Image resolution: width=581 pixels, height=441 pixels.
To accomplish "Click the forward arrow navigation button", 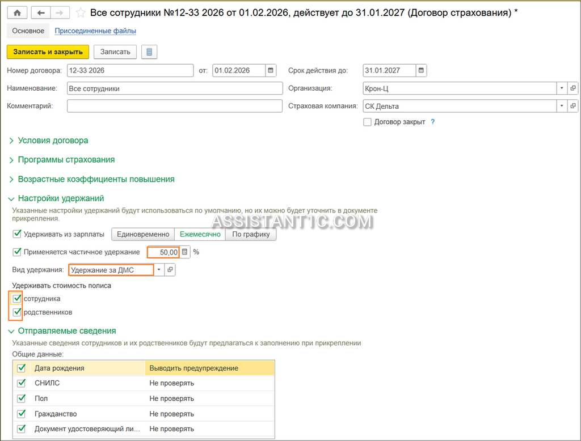I will [x=60, y=13].
